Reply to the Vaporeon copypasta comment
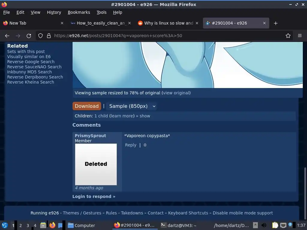 pyautogui.click(x=131, y=145)
